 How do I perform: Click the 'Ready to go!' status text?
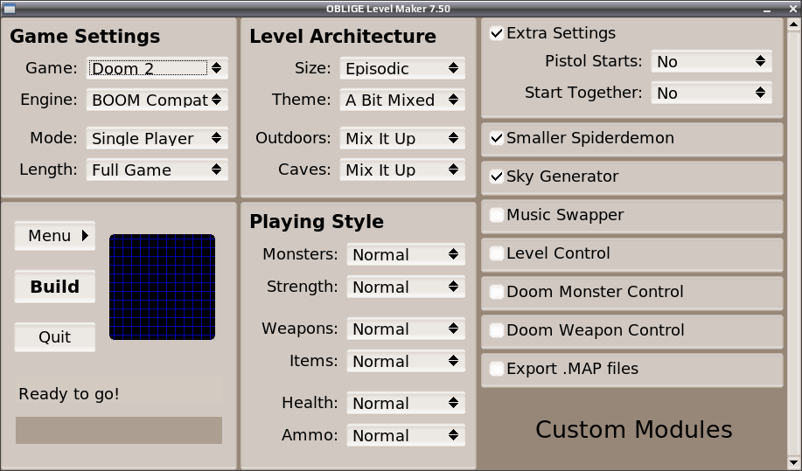pos(69,394)
